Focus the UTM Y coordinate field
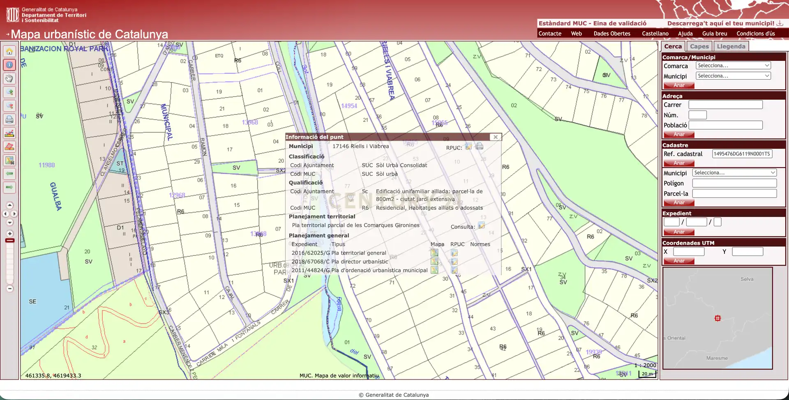The image size is (789, 400). (747, 252)
